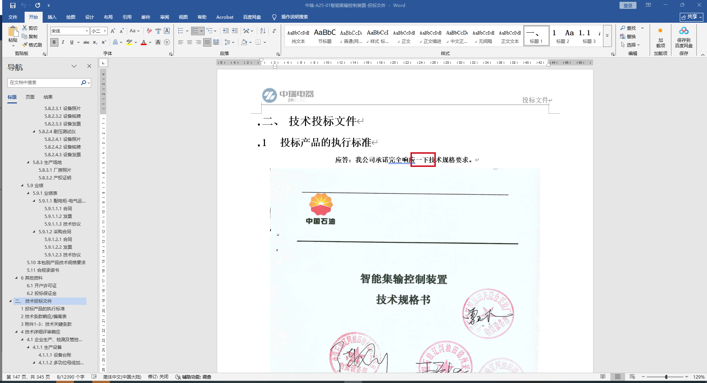The width and height of the screenshot is (707, 383).
Task: Toggle strikethrough on the text
Action: click(86, 42)
